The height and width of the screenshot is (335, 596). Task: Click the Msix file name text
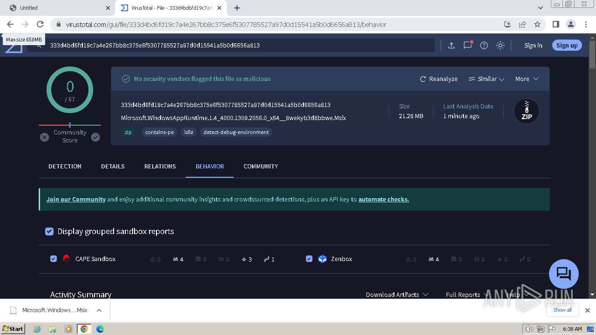pyautogui.click(x=233, y=118)
